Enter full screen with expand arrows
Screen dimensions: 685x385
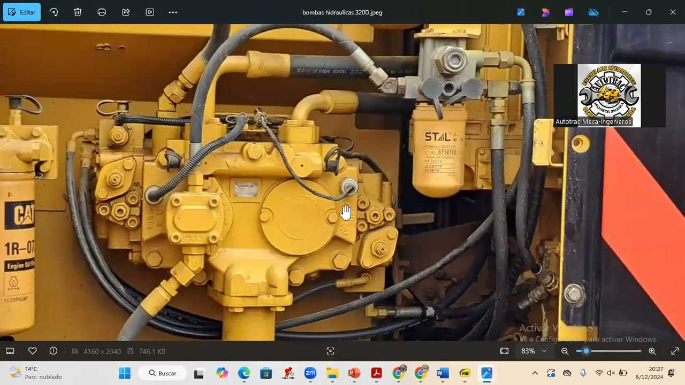[x=675, y=351]
